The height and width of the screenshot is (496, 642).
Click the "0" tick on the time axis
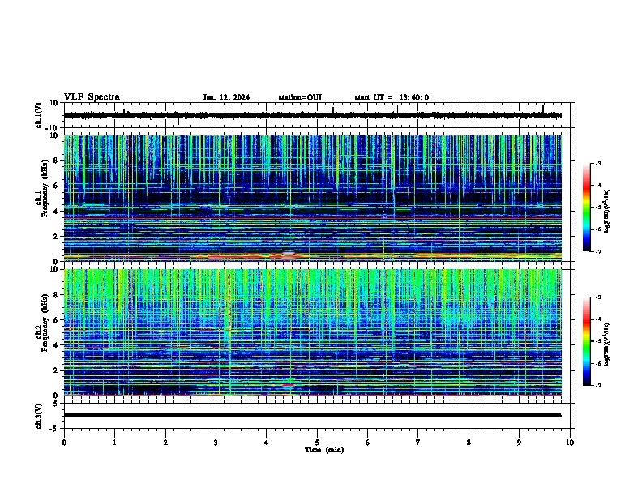pyautogui.click(x=64, y=443)
